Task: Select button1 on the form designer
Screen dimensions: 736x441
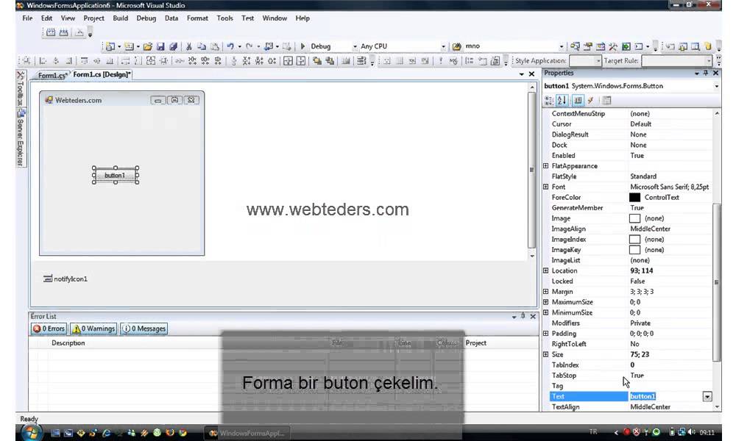Action: pyautogui.click(x=116, y=175)
